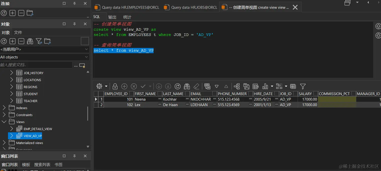
Task: Delete the record in the result grid
Action: tap(134, 86)
